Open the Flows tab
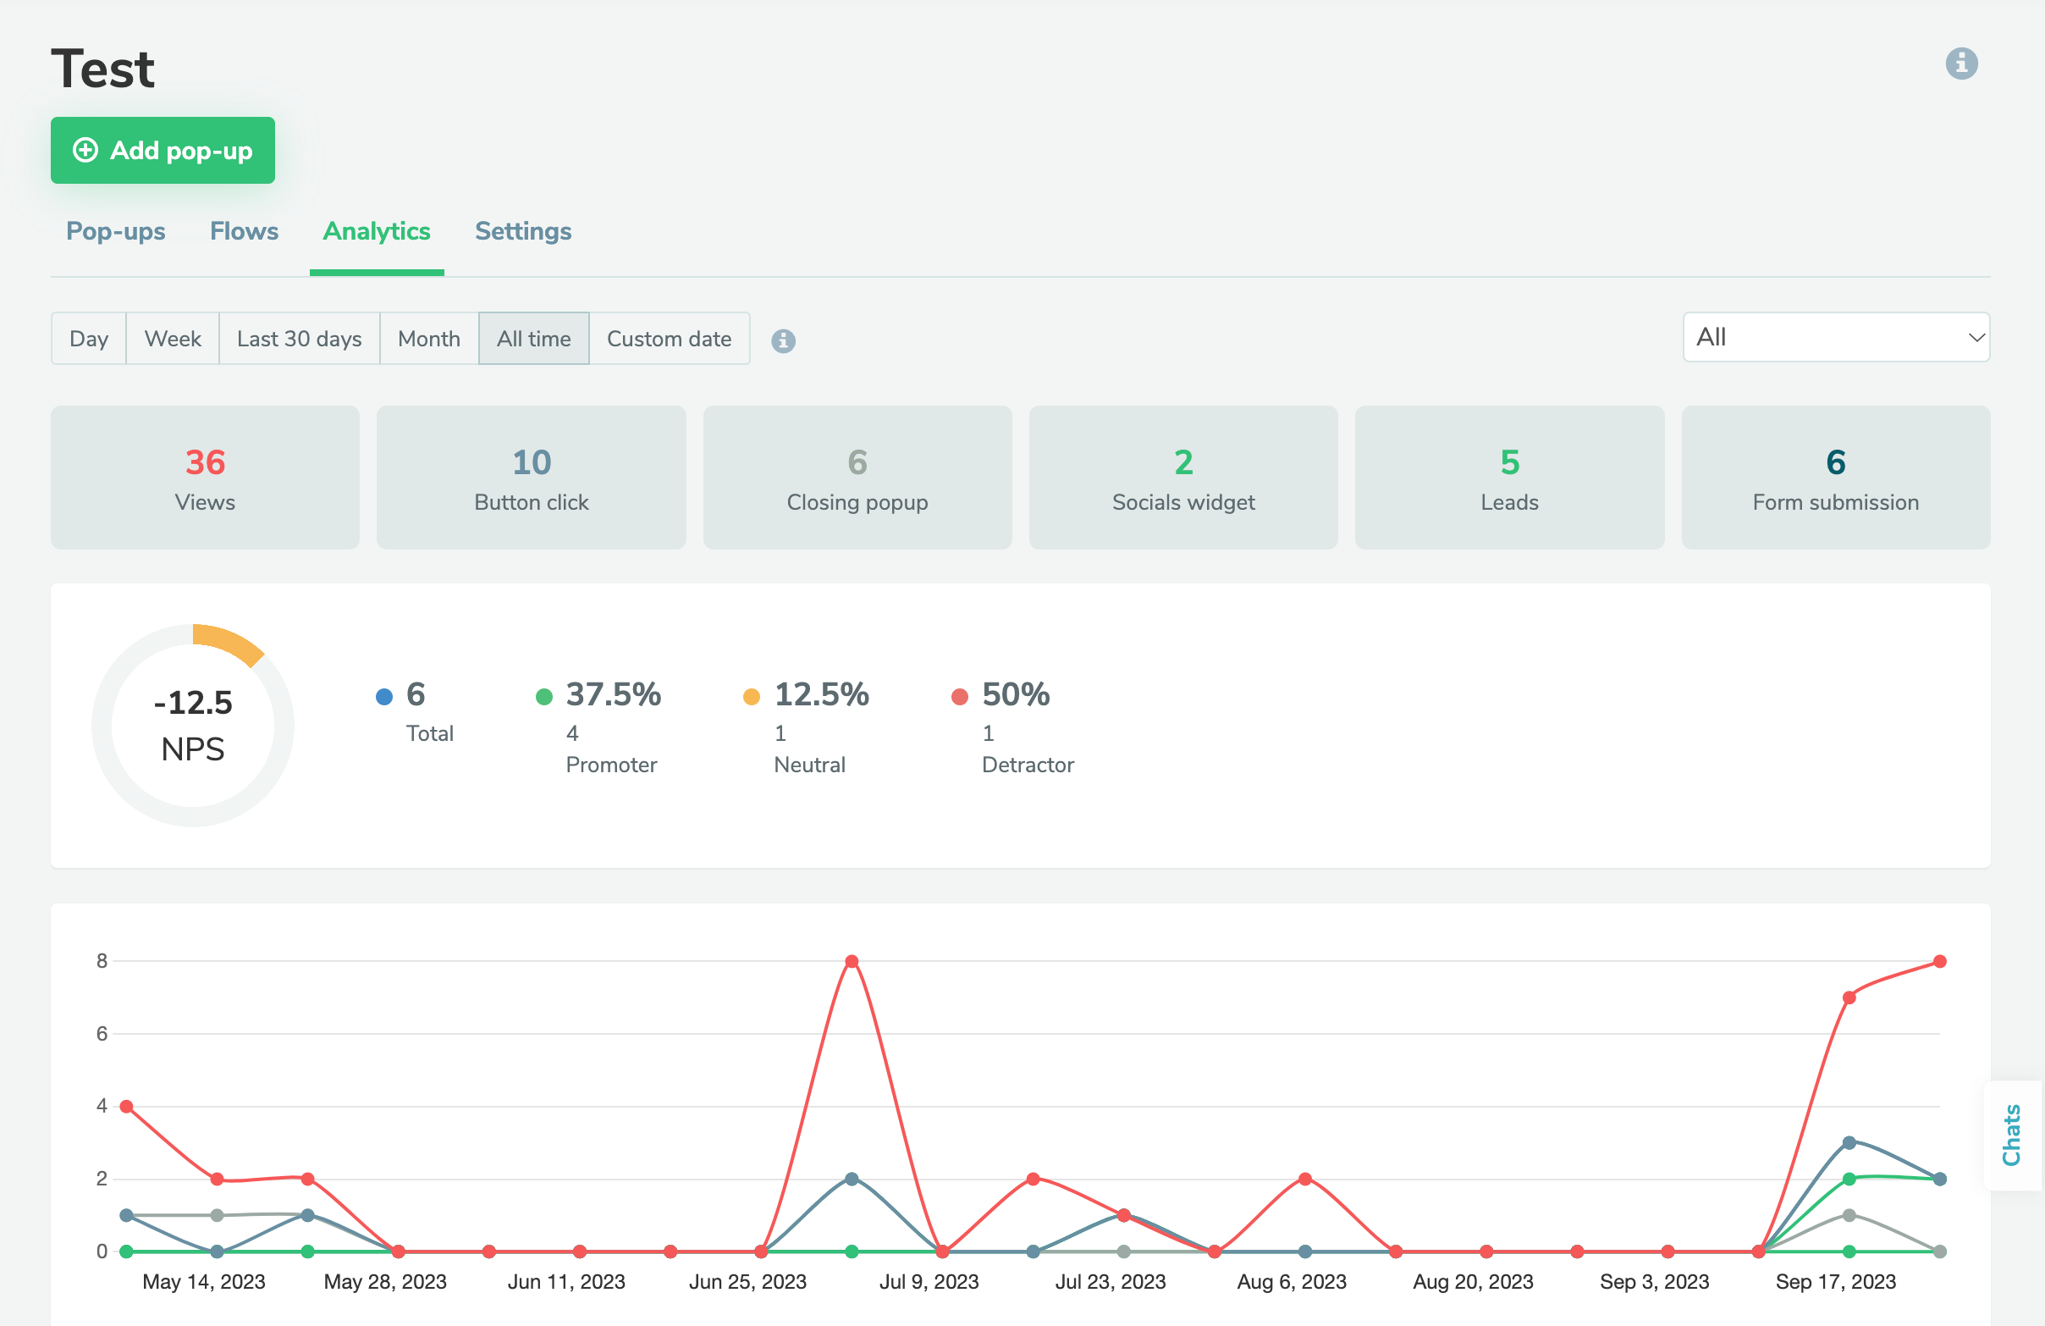This screenshot has width=2045, height=1326. 243,231
